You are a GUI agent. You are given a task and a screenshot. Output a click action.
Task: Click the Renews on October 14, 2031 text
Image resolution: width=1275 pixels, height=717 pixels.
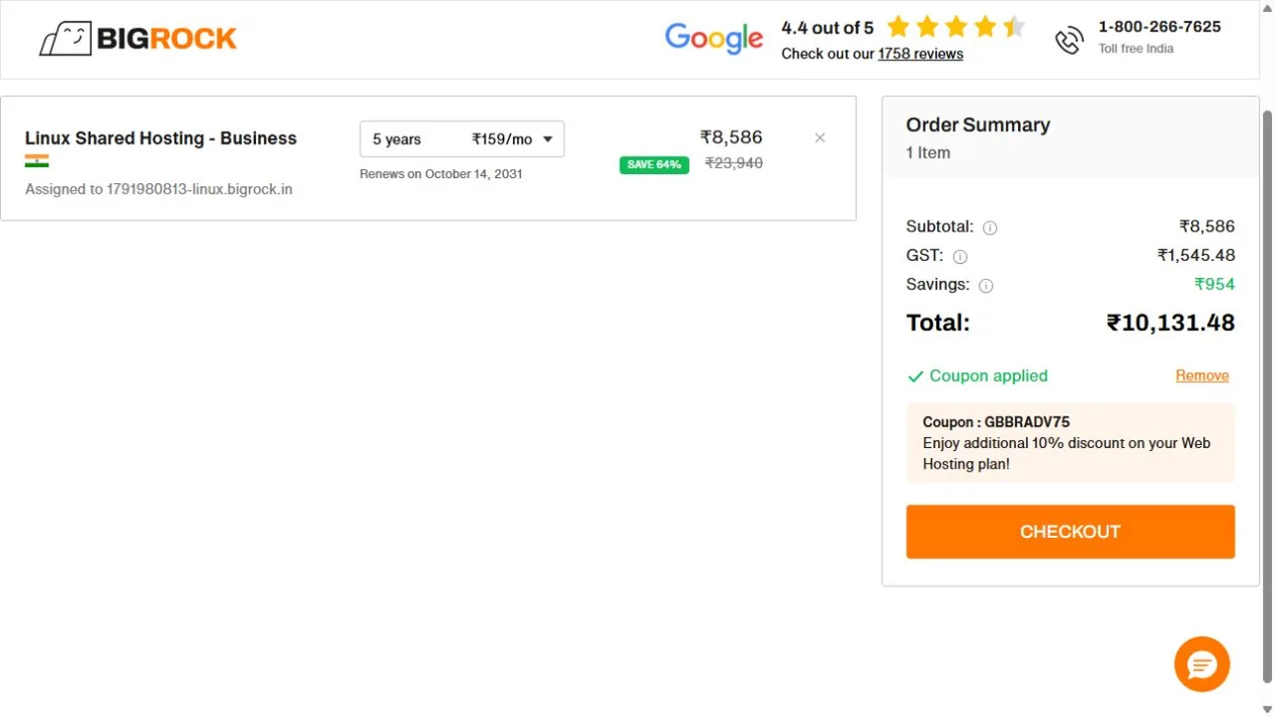(441, 174)
